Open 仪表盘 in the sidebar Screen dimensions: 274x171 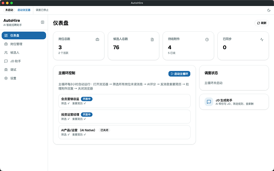coord(24,35)
